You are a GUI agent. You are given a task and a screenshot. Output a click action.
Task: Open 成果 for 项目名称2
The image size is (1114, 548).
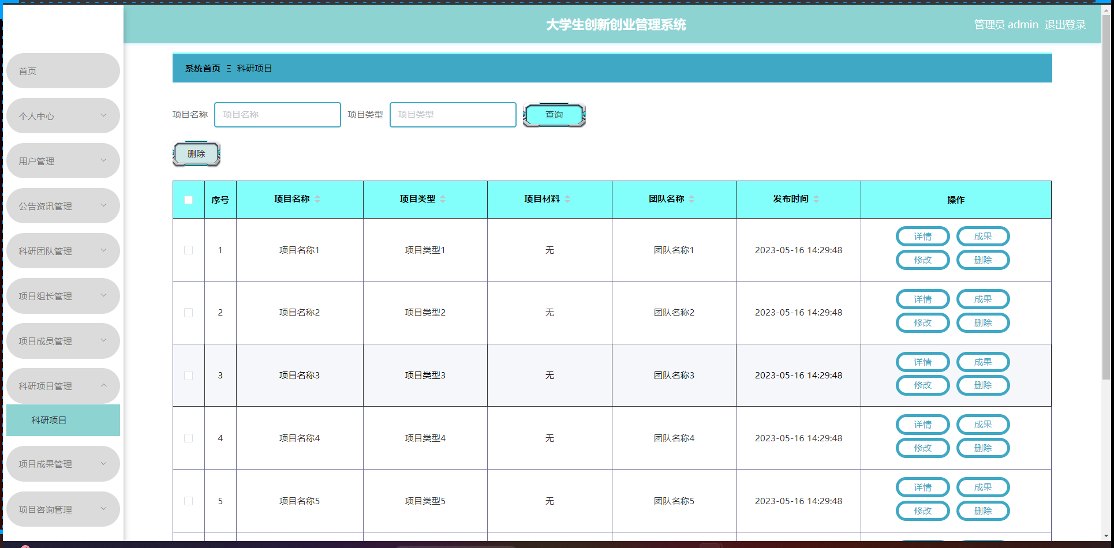pos(983,299)
